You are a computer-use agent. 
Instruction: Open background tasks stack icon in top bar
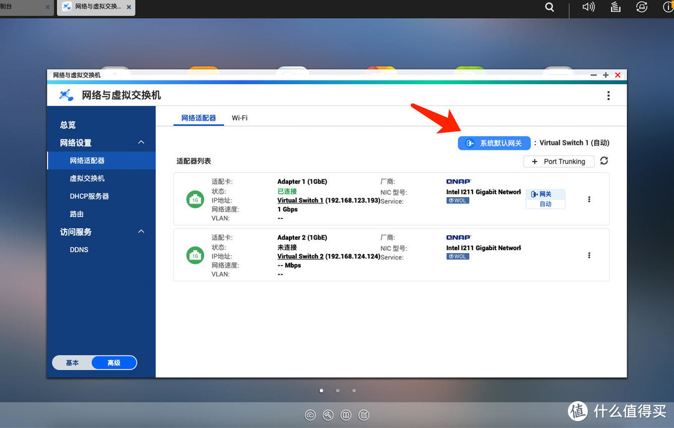click(x=615, y=7)
